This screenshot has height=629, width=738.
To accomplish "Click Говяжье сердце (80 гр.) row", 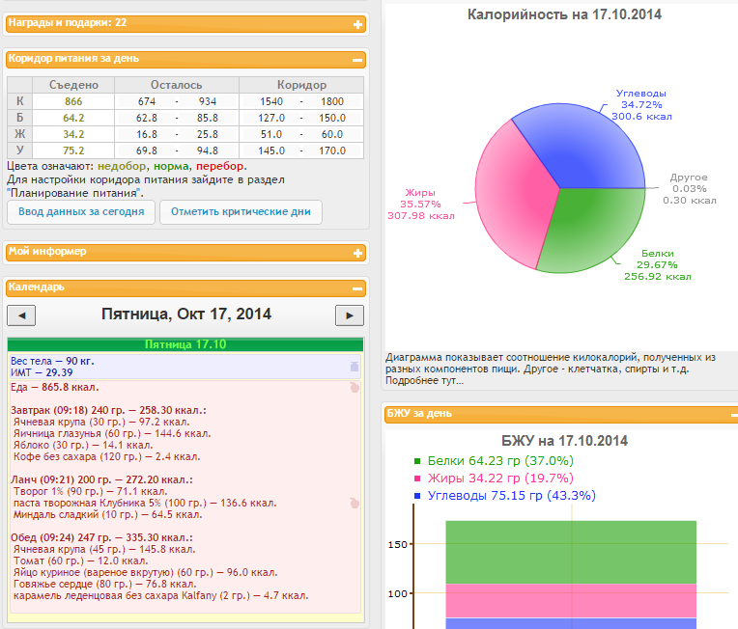I will (105, 584).
